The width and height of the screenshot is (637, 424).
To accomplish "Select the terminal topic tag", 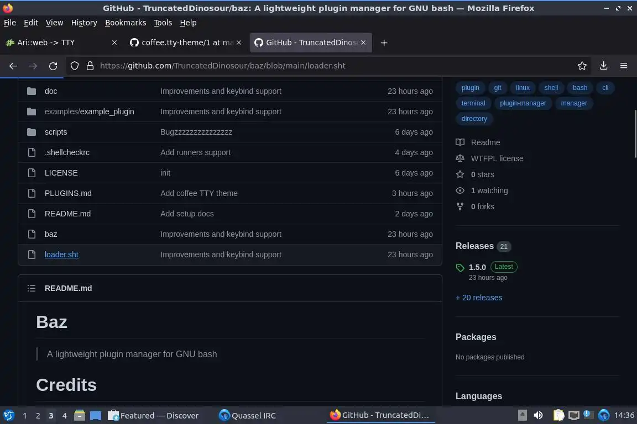I will [x=473, y=103].
